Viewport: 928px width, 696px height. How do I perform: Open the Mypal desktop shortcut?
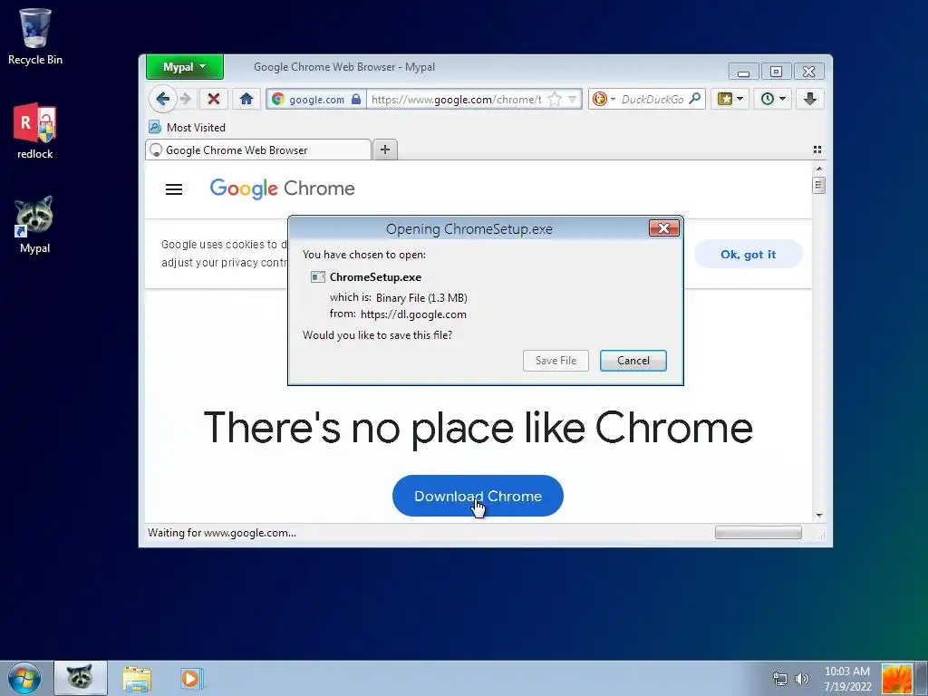34,225
